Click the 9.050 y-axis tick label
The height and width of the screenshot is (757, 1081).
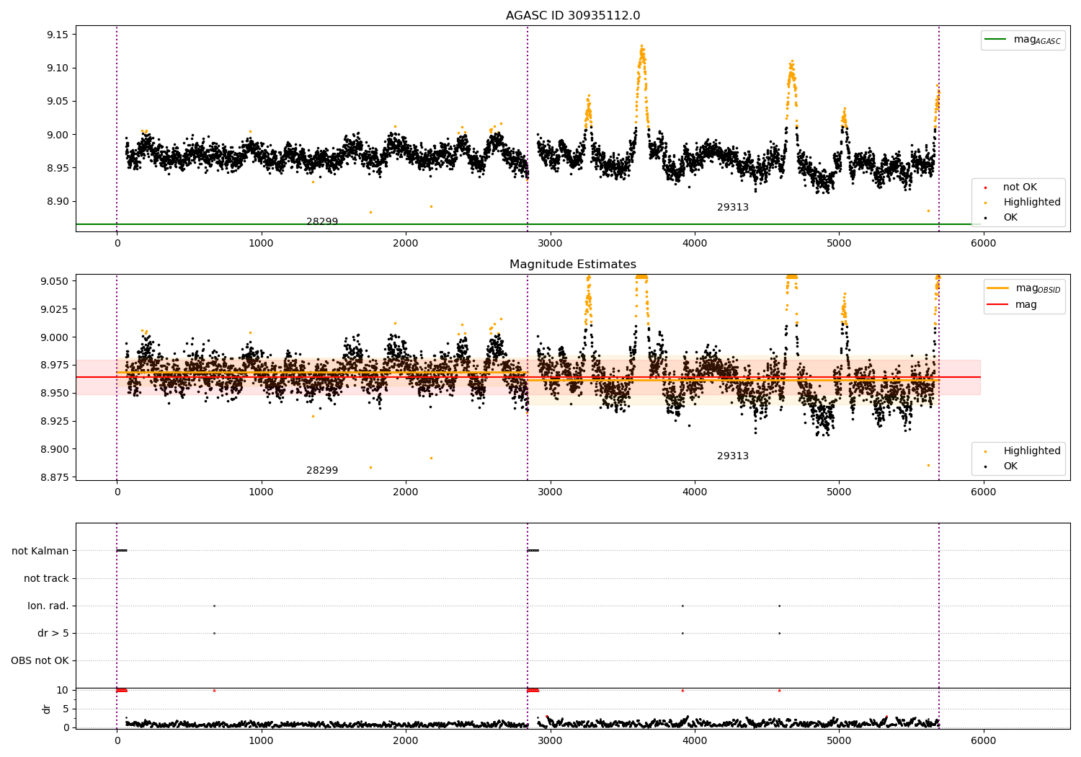(x=54, y=281)
